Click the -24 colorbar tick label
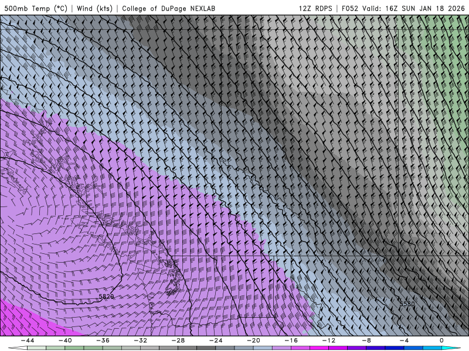The height and width of the screenshot is (351, 469). pyautogui.click(x=216, y=340)
